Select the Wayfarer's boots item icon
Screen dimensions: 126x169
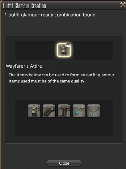coord(64,111)
